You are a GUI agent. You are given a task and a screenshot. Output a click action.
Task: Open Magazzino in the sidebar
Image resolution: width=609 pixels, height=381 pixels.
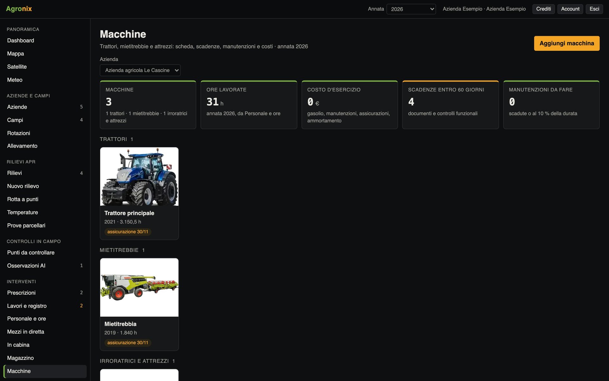tap(45, 358)
